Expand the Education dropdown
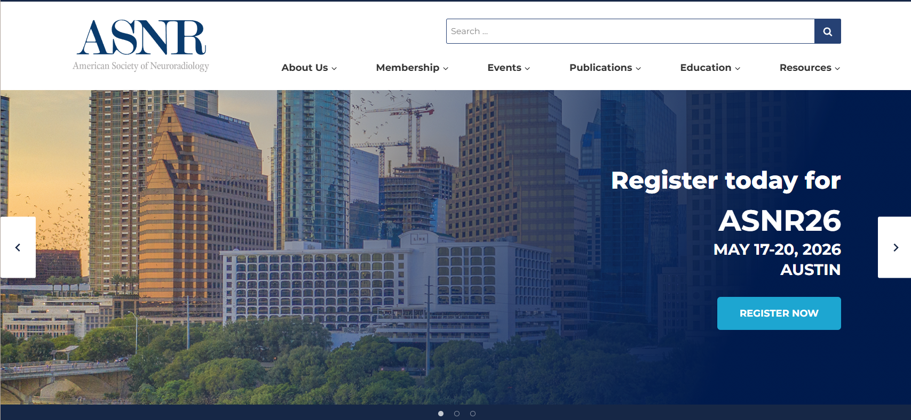 [710, 68]
